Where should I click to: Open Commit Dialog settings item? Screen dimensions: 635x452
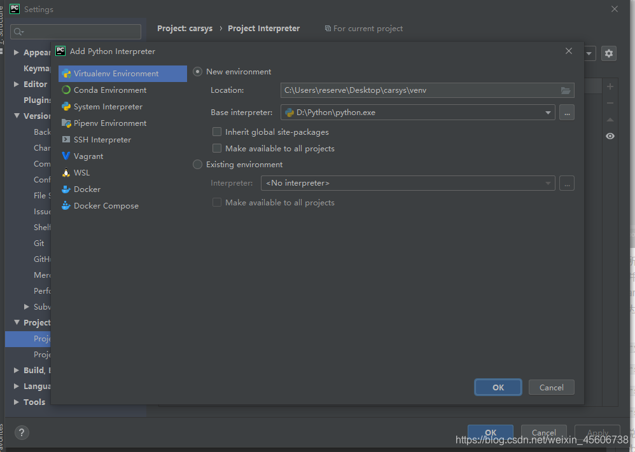(x=42, y=164)
